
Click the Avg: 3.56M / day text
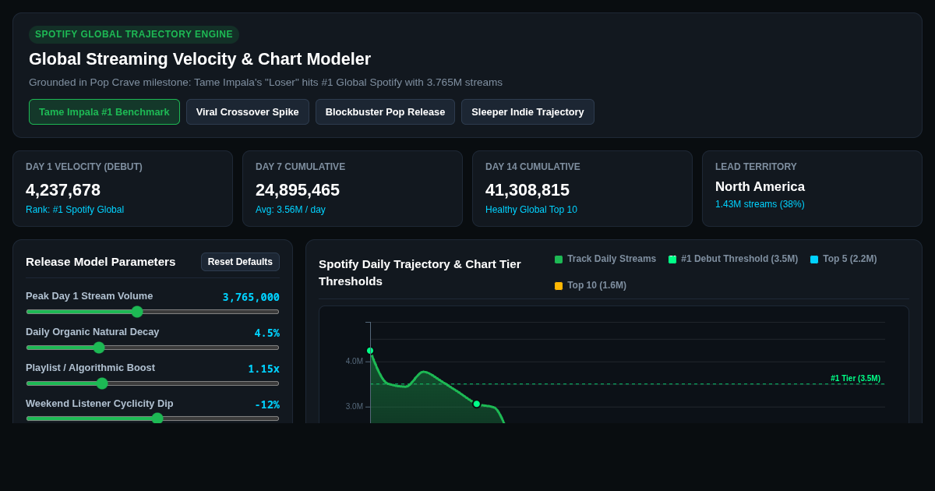(291, 210)
